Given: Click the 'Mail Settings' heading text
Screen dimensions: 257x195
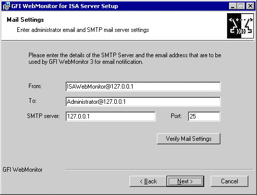Looking at the screenshot, I should click(x=25, y=20).
